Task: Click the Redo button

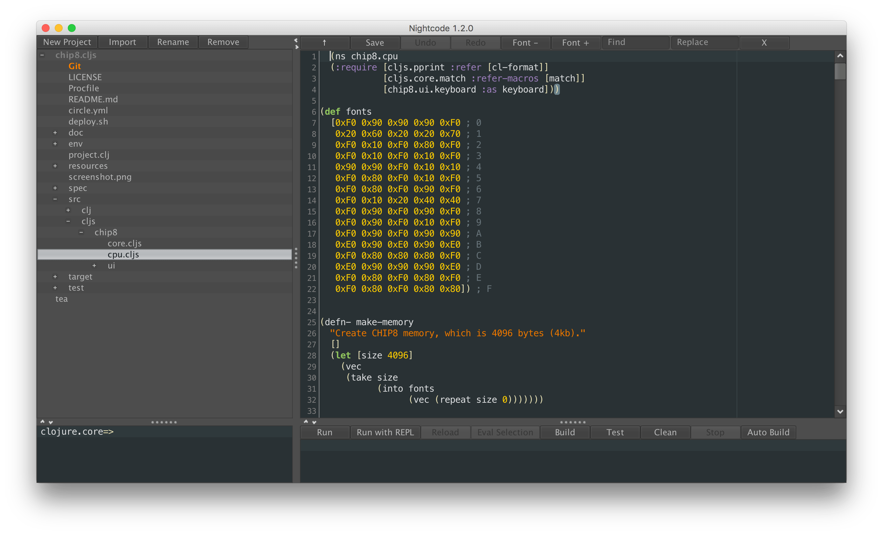Action: 475,43
